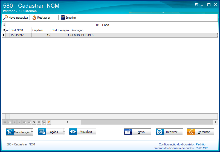Click the Visualizar button

coord(83,132)
